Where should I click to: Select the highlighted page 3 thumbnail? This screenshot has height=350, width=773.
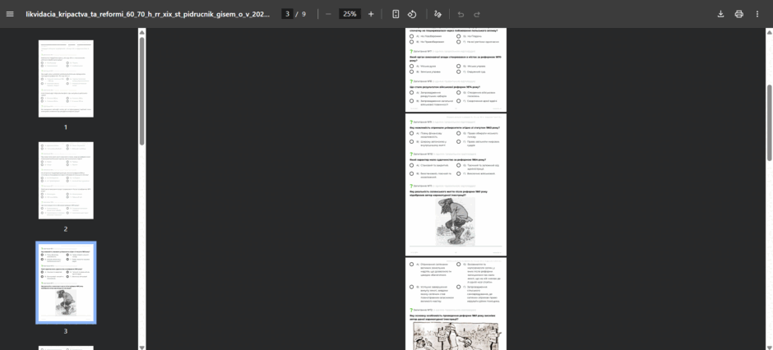(66, 283)
